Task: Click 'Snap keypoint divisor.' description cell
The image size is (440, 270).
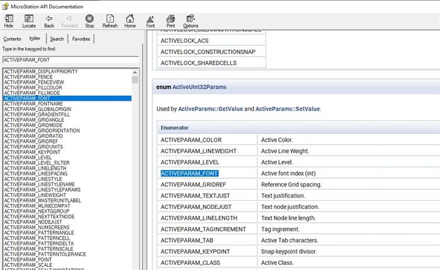Action: pyautogui.click(x=349, y=252)
